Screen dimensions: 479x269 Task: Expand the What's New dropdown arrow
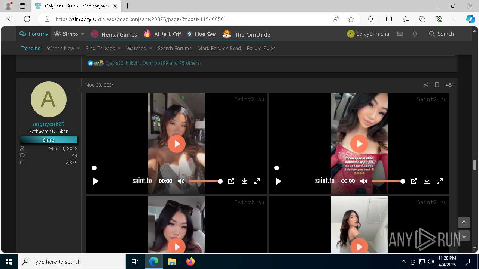(78, 48)
